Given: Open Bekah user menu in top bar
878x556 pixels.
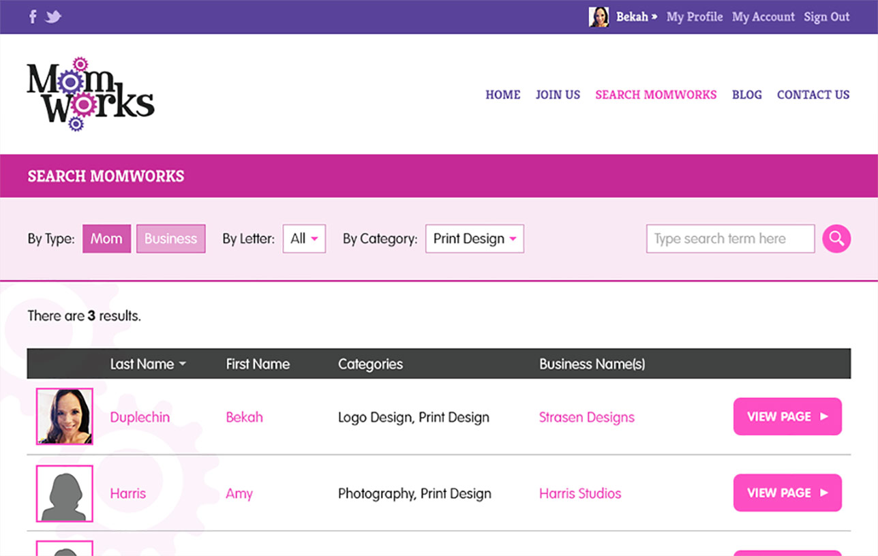Looking at the screenshot, I should coord(637,17).
